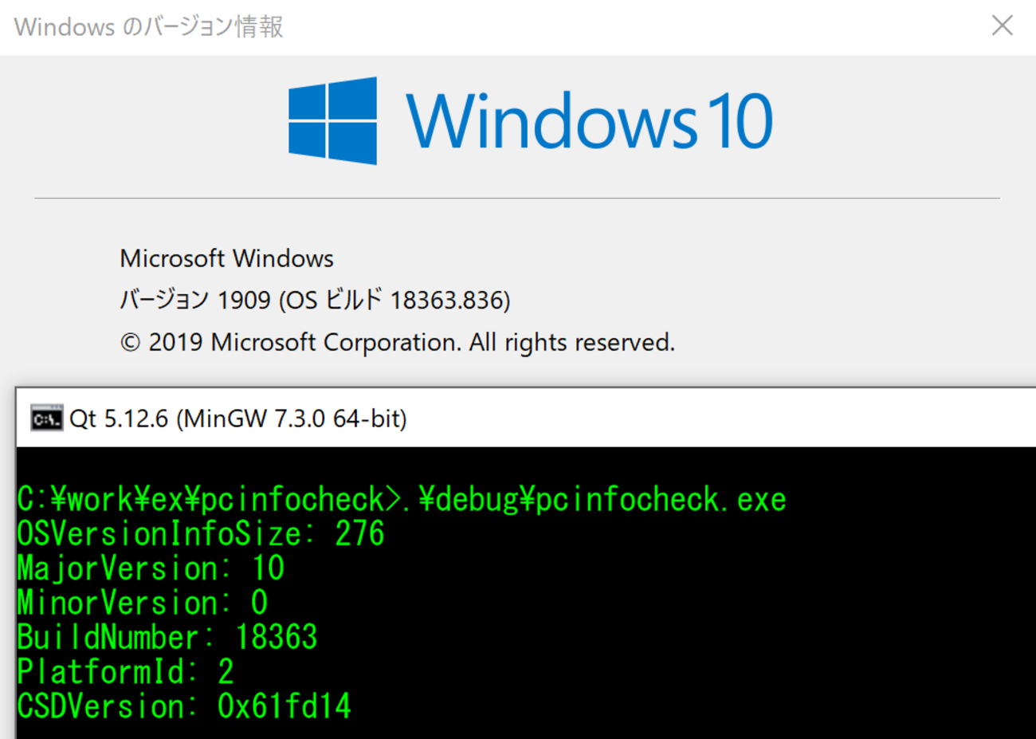Click the 'バージョン 1909 (OS ビルド 18363.836)' line
This screenshot has height=739, width=1036.
pyautogui.click(x=315, y=300)
